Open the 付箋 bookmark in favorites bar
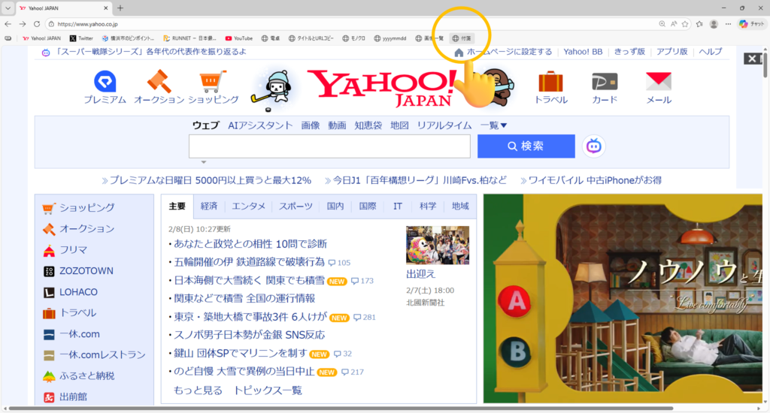The width and height of the screenshot is (770, 413). 462,38
